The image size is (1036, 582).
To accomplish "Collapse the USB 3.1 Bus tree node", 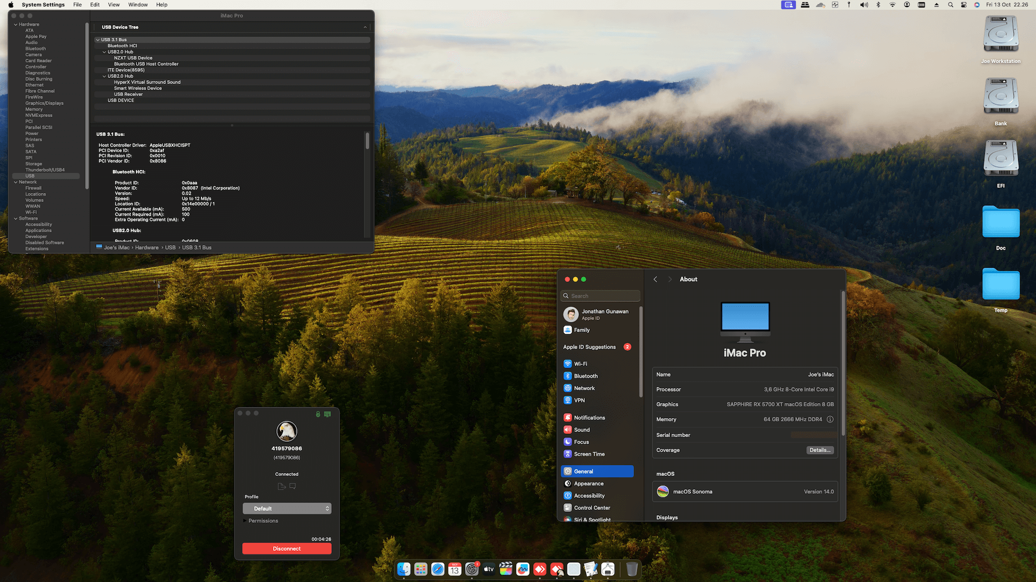I will [x=98, y=40].
